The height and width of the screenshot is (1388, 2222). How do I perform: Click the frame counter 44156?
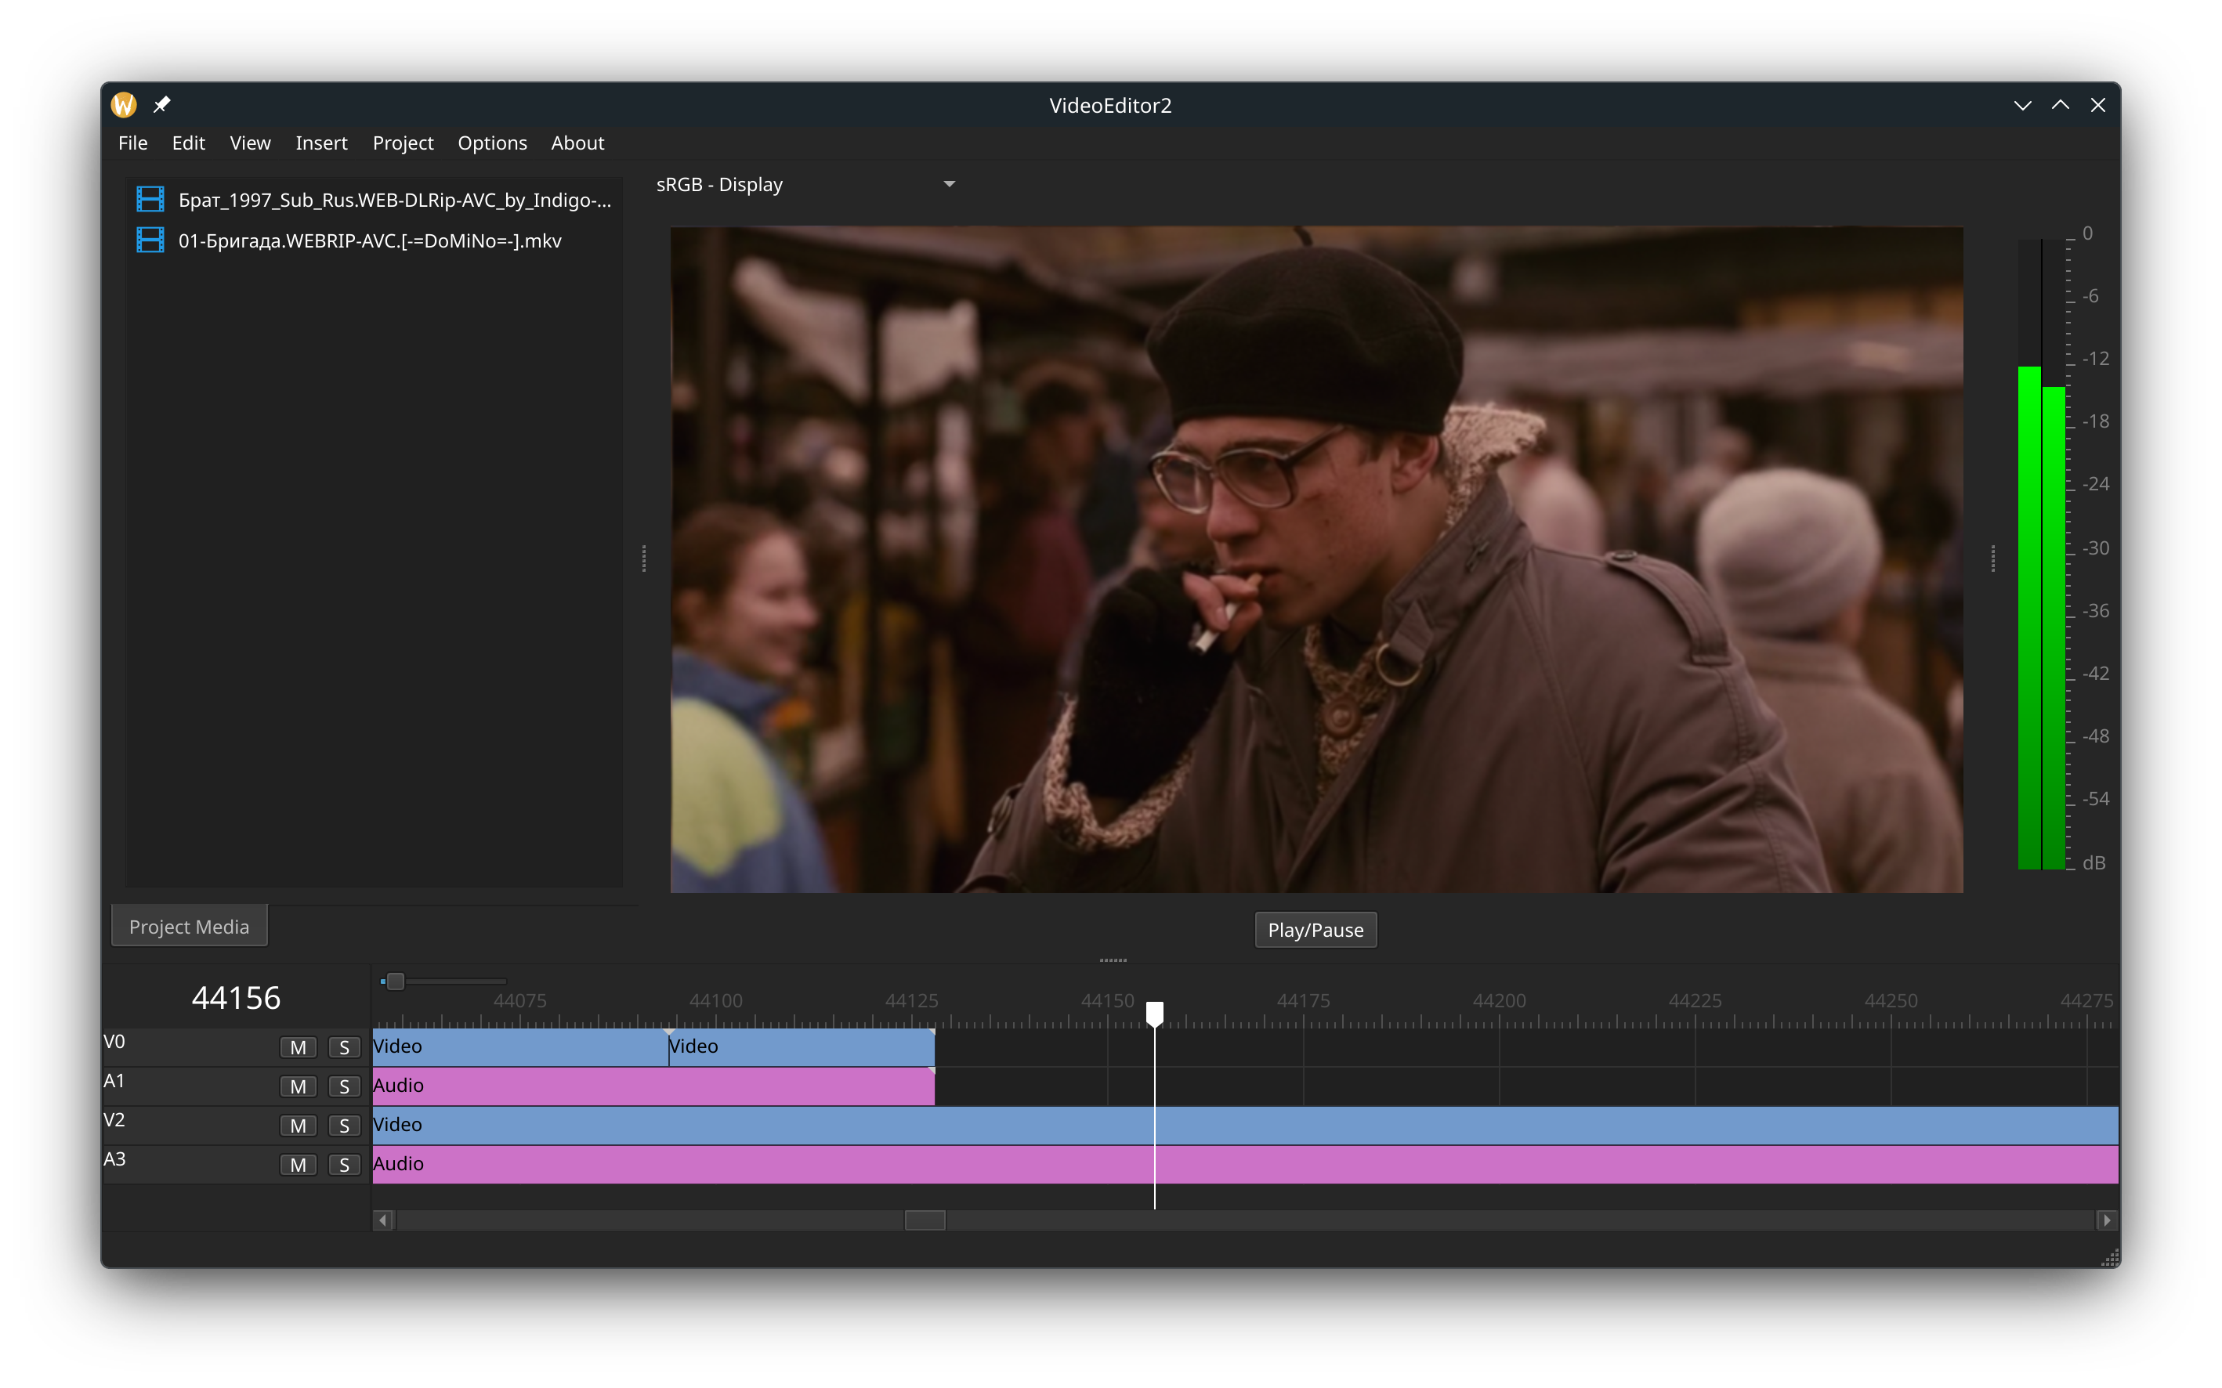(x=236, y=998)
